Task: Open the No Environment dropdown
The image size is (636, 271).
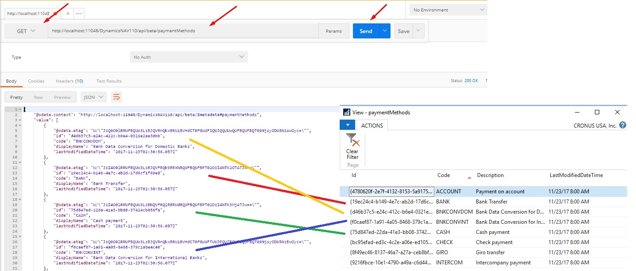Action: pos(448,10)
